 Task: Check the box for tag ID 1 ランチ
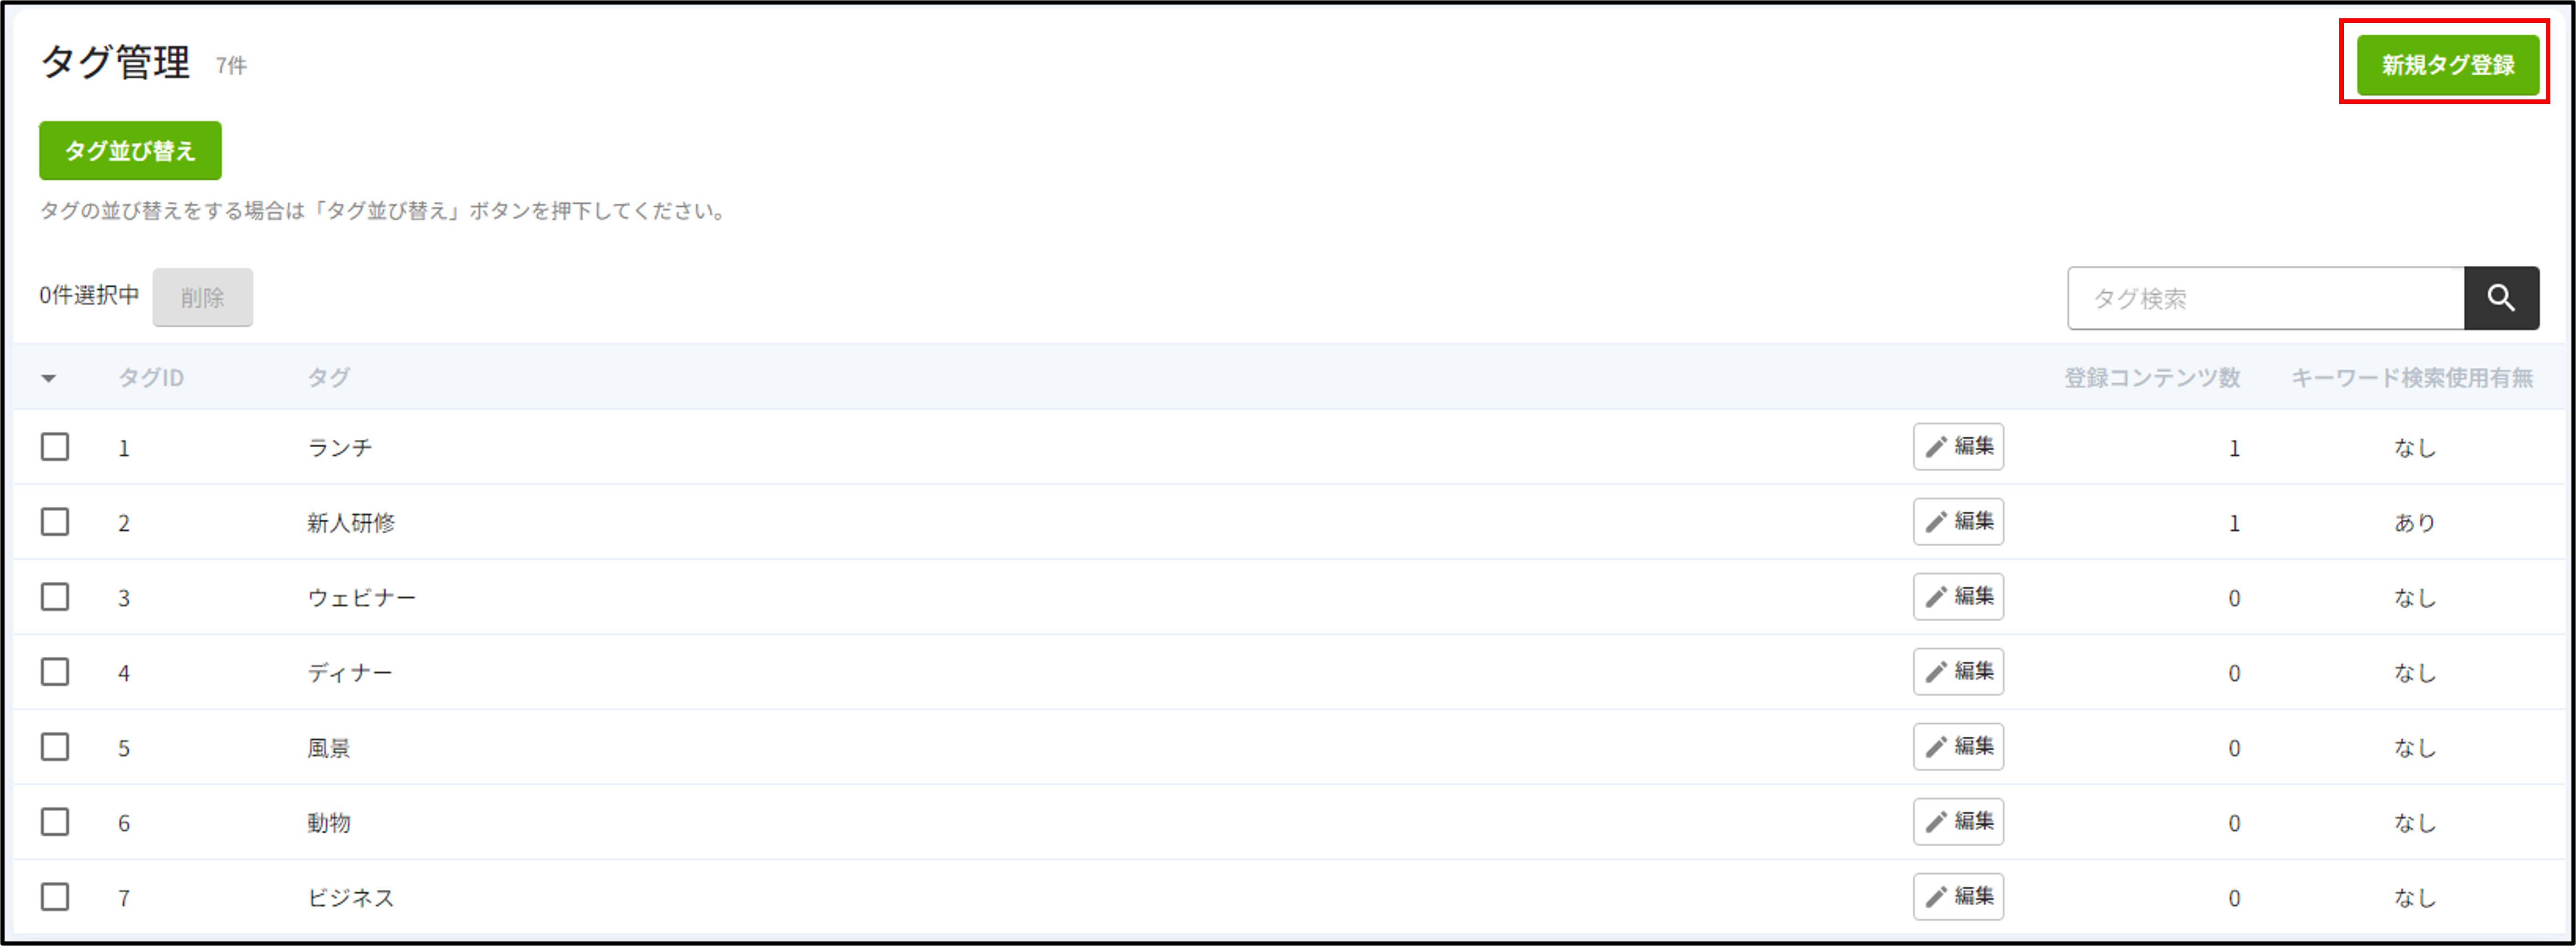point(55,447)
